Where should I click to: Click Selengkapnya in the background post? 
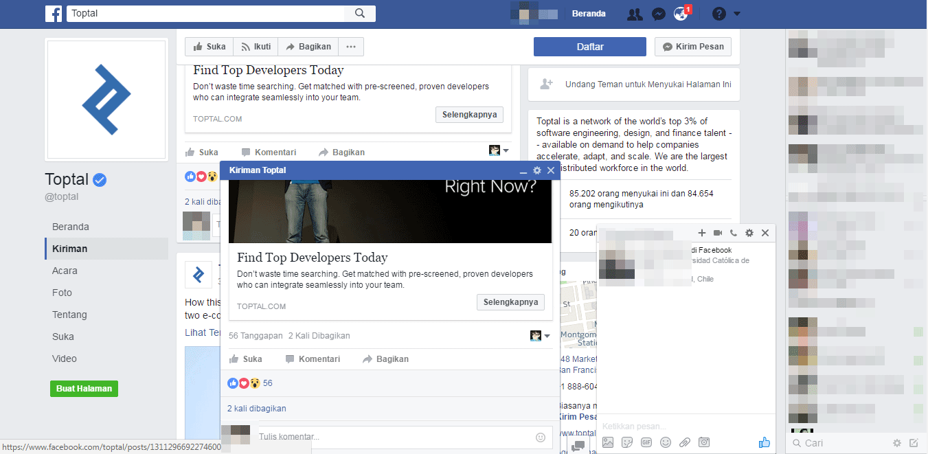(x=470, y=114)
